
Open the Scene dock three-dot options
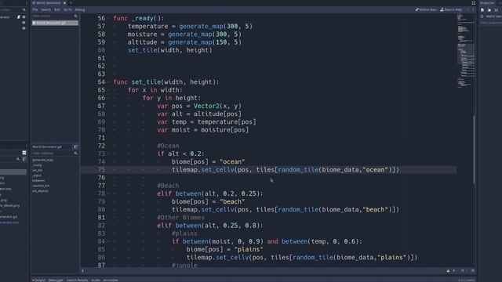pyautogui.click(x=27, y=3)
